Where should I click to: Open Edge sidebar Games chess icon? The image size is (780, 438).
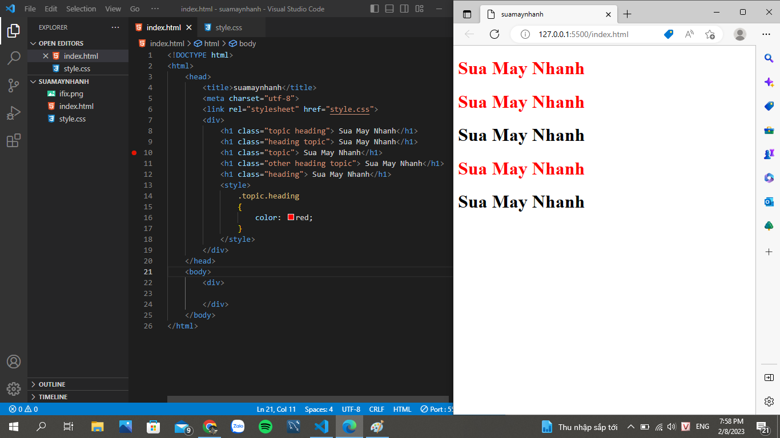click(x=769, y=154)
